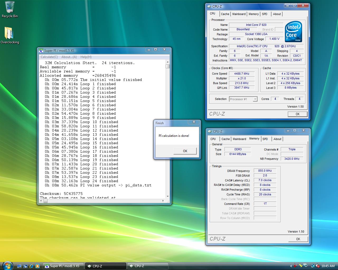The width and height of the screenshot is (338, 270).
Task: Click Switch between windows quick launch icon
Action: [25, 266]
